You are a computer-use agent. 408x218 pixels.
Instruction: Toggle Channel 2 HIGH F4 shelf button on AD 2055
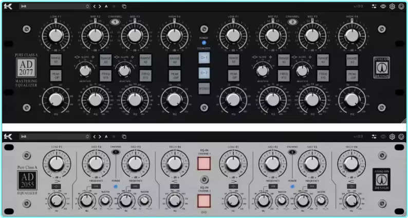point(351,186)
